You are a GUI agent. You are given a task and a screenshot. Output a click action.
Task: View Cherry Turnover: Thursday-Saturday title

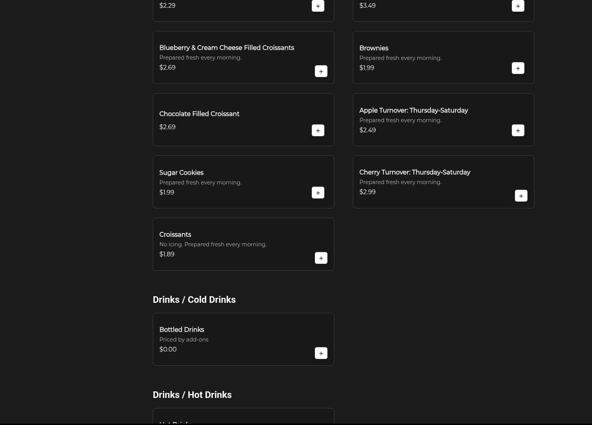pyautogui.click(x=414, y=172)
